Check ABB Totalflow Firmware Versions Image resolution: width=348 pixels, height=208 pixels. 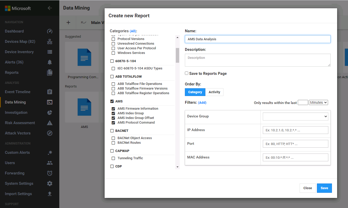[113, 89]
